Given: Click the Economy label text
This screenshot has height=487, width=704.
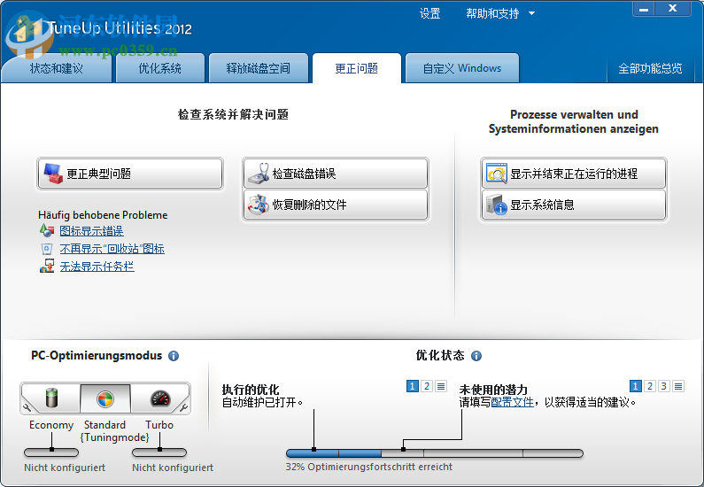Looking at the screenshot, I should point(51,425).
